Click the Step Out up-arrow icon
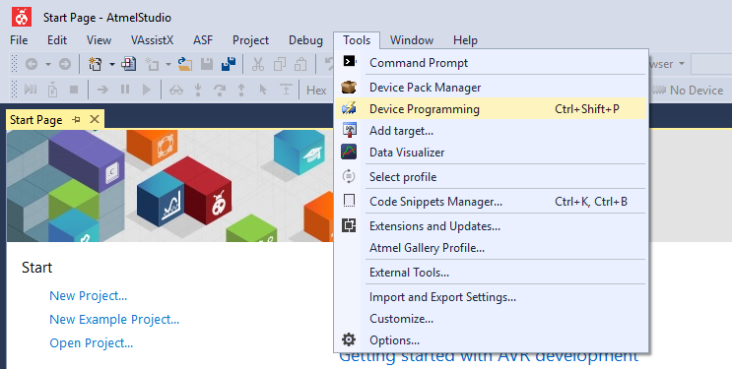 point(241,90)
